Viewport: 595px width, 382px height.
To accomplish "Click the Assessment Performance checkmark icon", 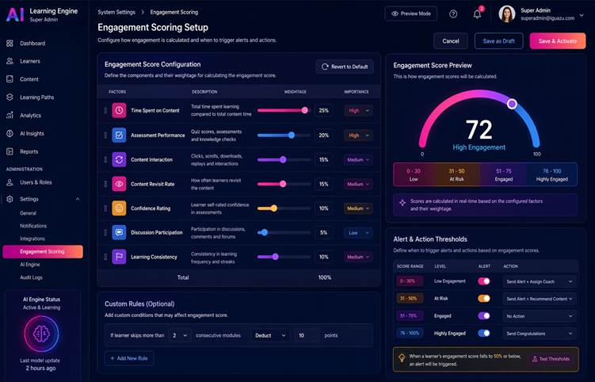I will 119,136.
